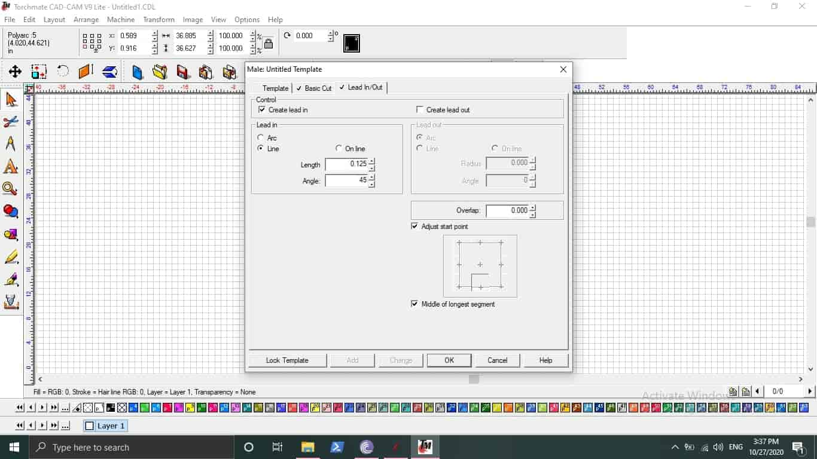
Task: Open the red and blue circles weld tool
Action: tap(11, 212)
